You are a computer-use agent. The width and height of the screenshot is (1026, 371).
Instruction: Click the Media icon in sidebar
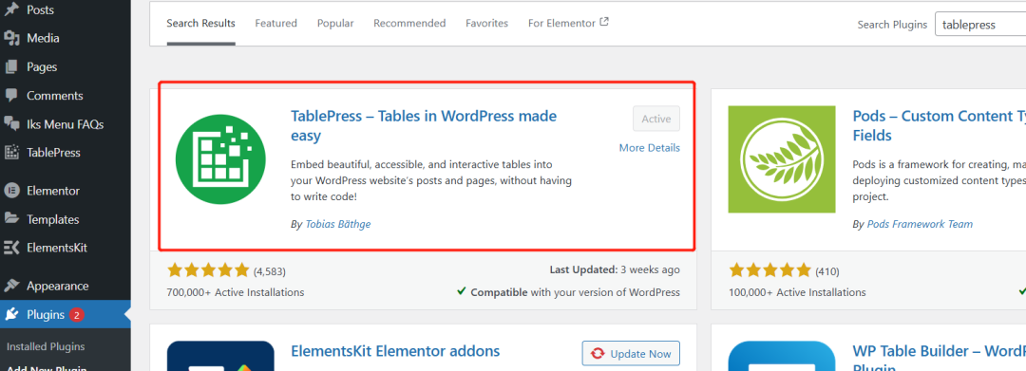11,39
